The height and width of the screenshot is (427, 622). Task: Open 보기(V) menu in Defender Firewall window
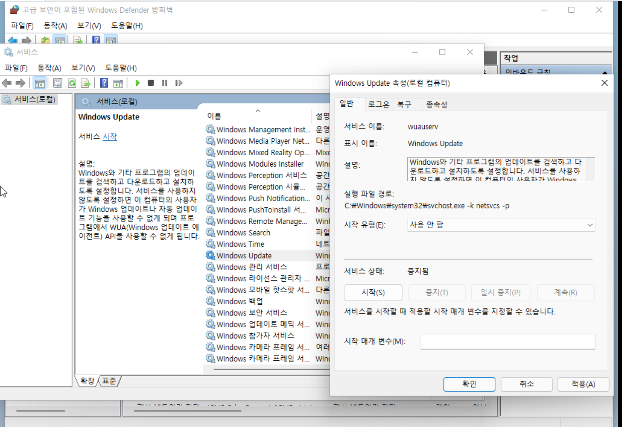[x=89, y=26]
